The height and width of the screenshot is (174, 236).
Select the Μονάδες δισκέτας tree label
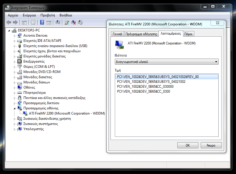point(38,77)
